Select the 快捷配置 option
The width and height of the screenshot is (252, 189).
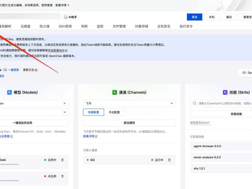click(94, 112)
